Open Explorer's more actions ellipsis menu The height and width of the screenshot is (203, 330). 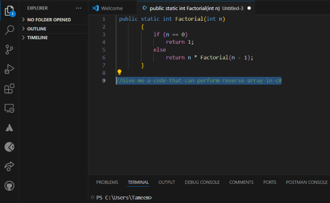click(79, 8)
